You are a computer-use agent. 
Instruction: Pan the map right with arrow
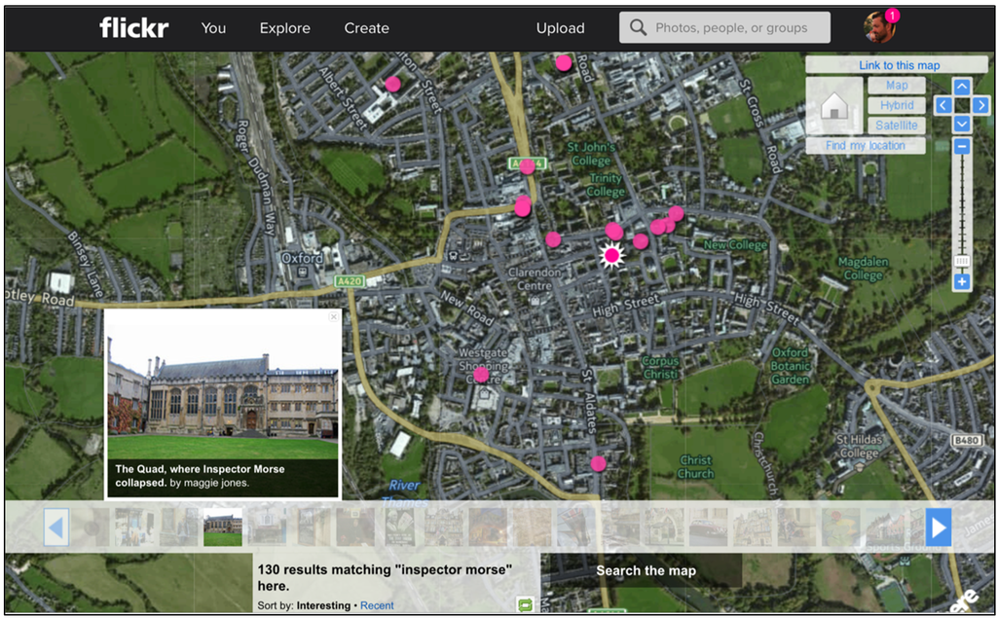[981, 105]
